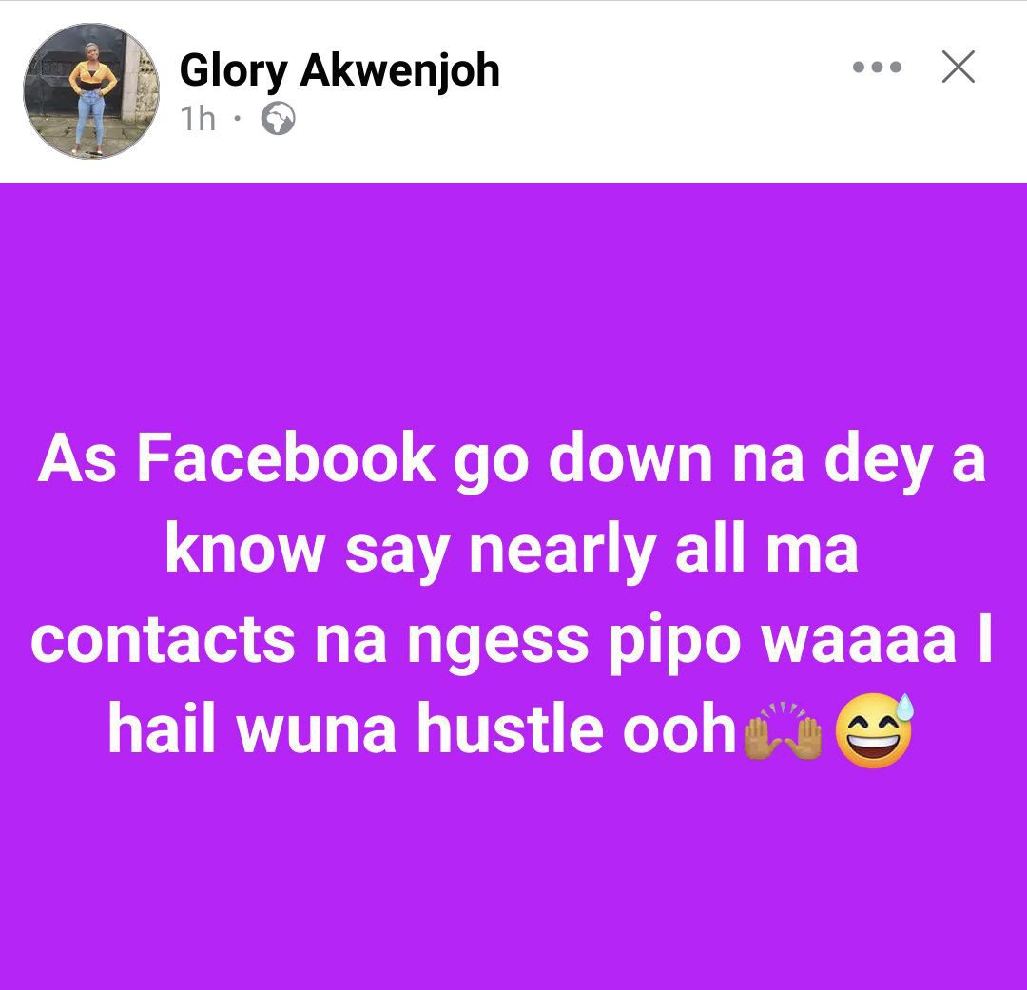Click the "1h" post timestamp

tap(198, 119)
